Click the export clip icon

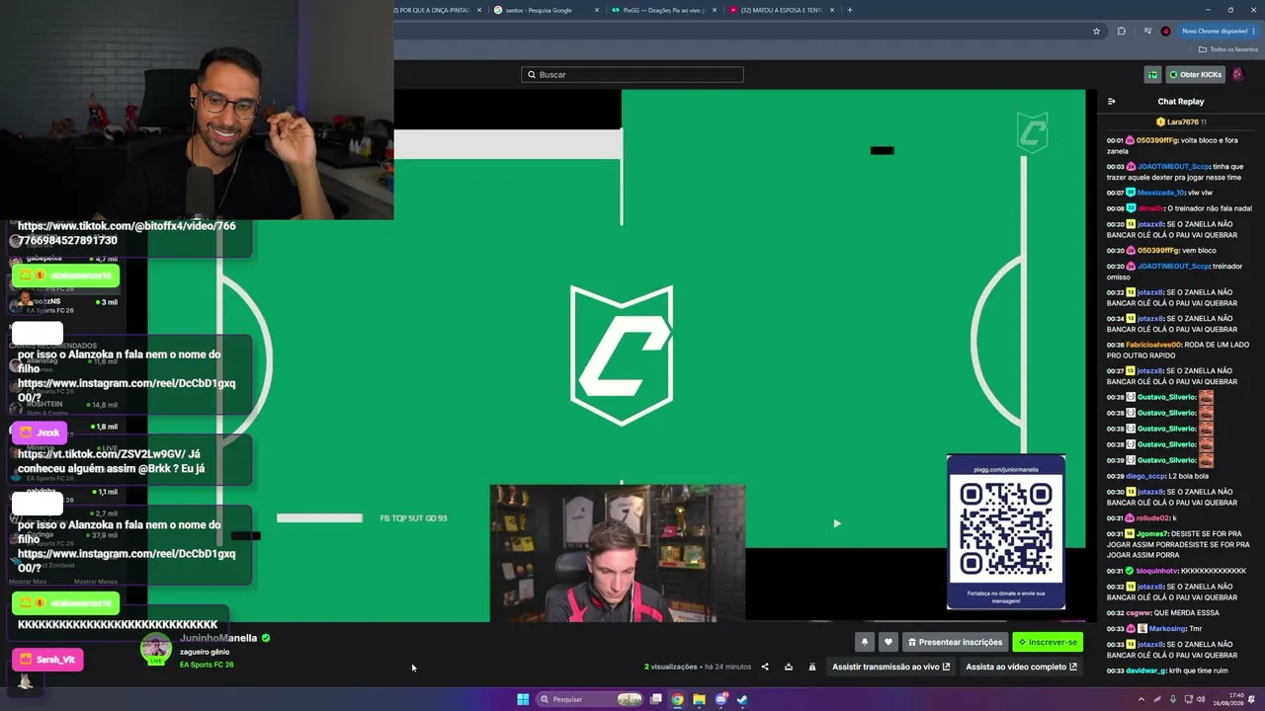(789, 667)
